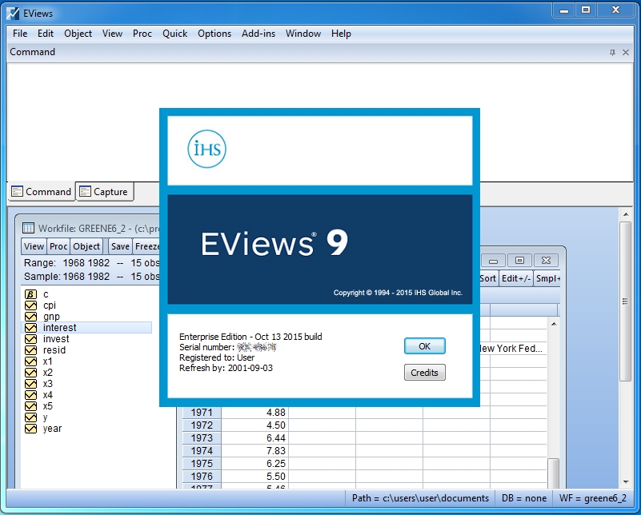Toggle Edit+/- in the series window
The height and width of the screenshot is (515, 641).
pyautogui.click(x=516, y=278)
